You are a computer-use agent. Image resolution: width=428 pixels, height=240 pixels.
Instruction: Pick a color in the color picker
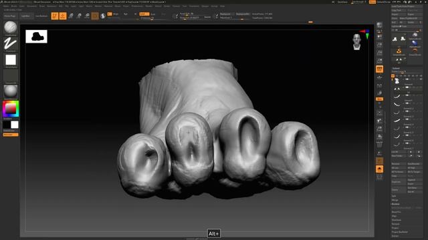click(x=11, y=109)
